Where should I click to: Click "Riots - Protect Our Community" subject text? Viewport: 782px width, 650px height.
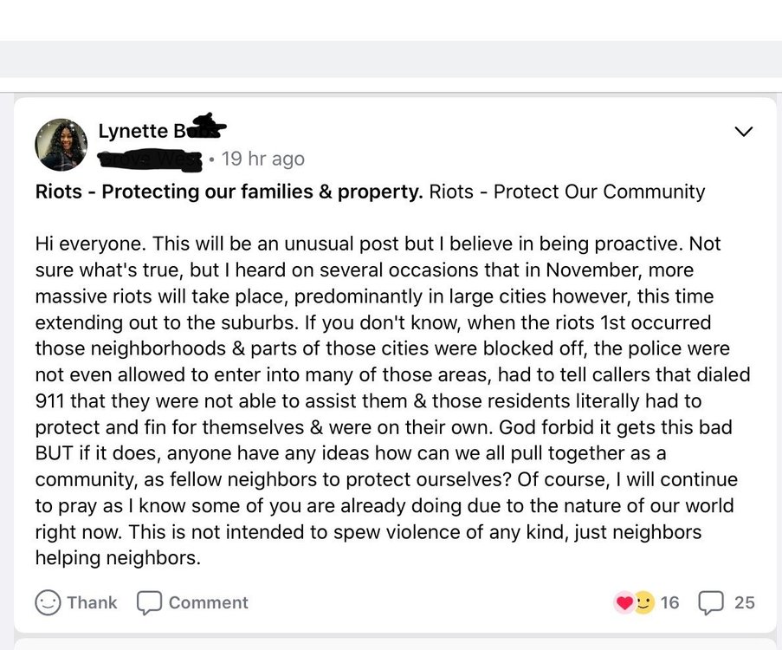tap(567, 192)
